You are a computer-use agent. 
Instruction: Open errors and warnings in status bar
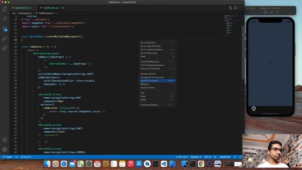click(26, 157)
